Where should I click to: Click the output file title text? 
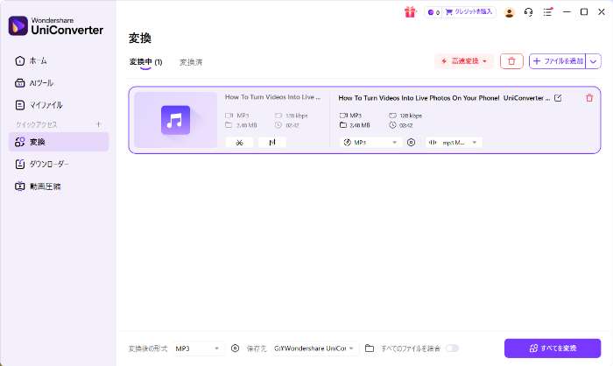(x=444, y=98)
